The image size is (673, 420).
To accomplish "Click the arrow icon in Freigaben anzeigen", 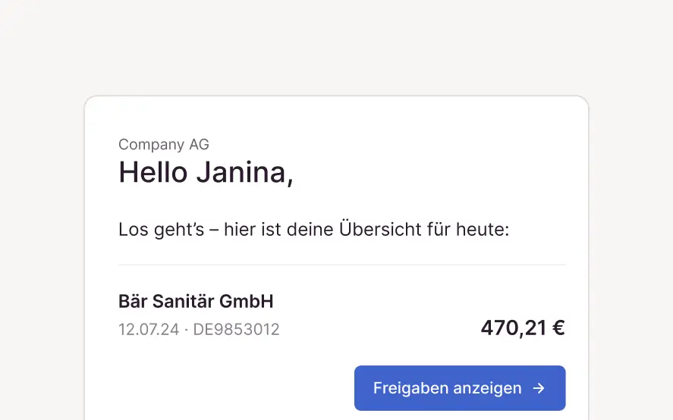I will coord(539,388).
